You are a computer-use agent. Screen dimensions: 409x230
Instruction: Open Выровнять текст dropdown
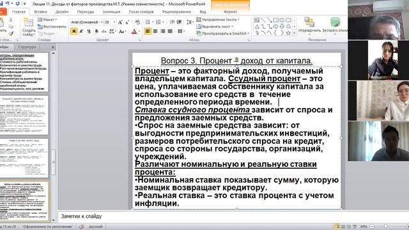(x=215, y=27)
